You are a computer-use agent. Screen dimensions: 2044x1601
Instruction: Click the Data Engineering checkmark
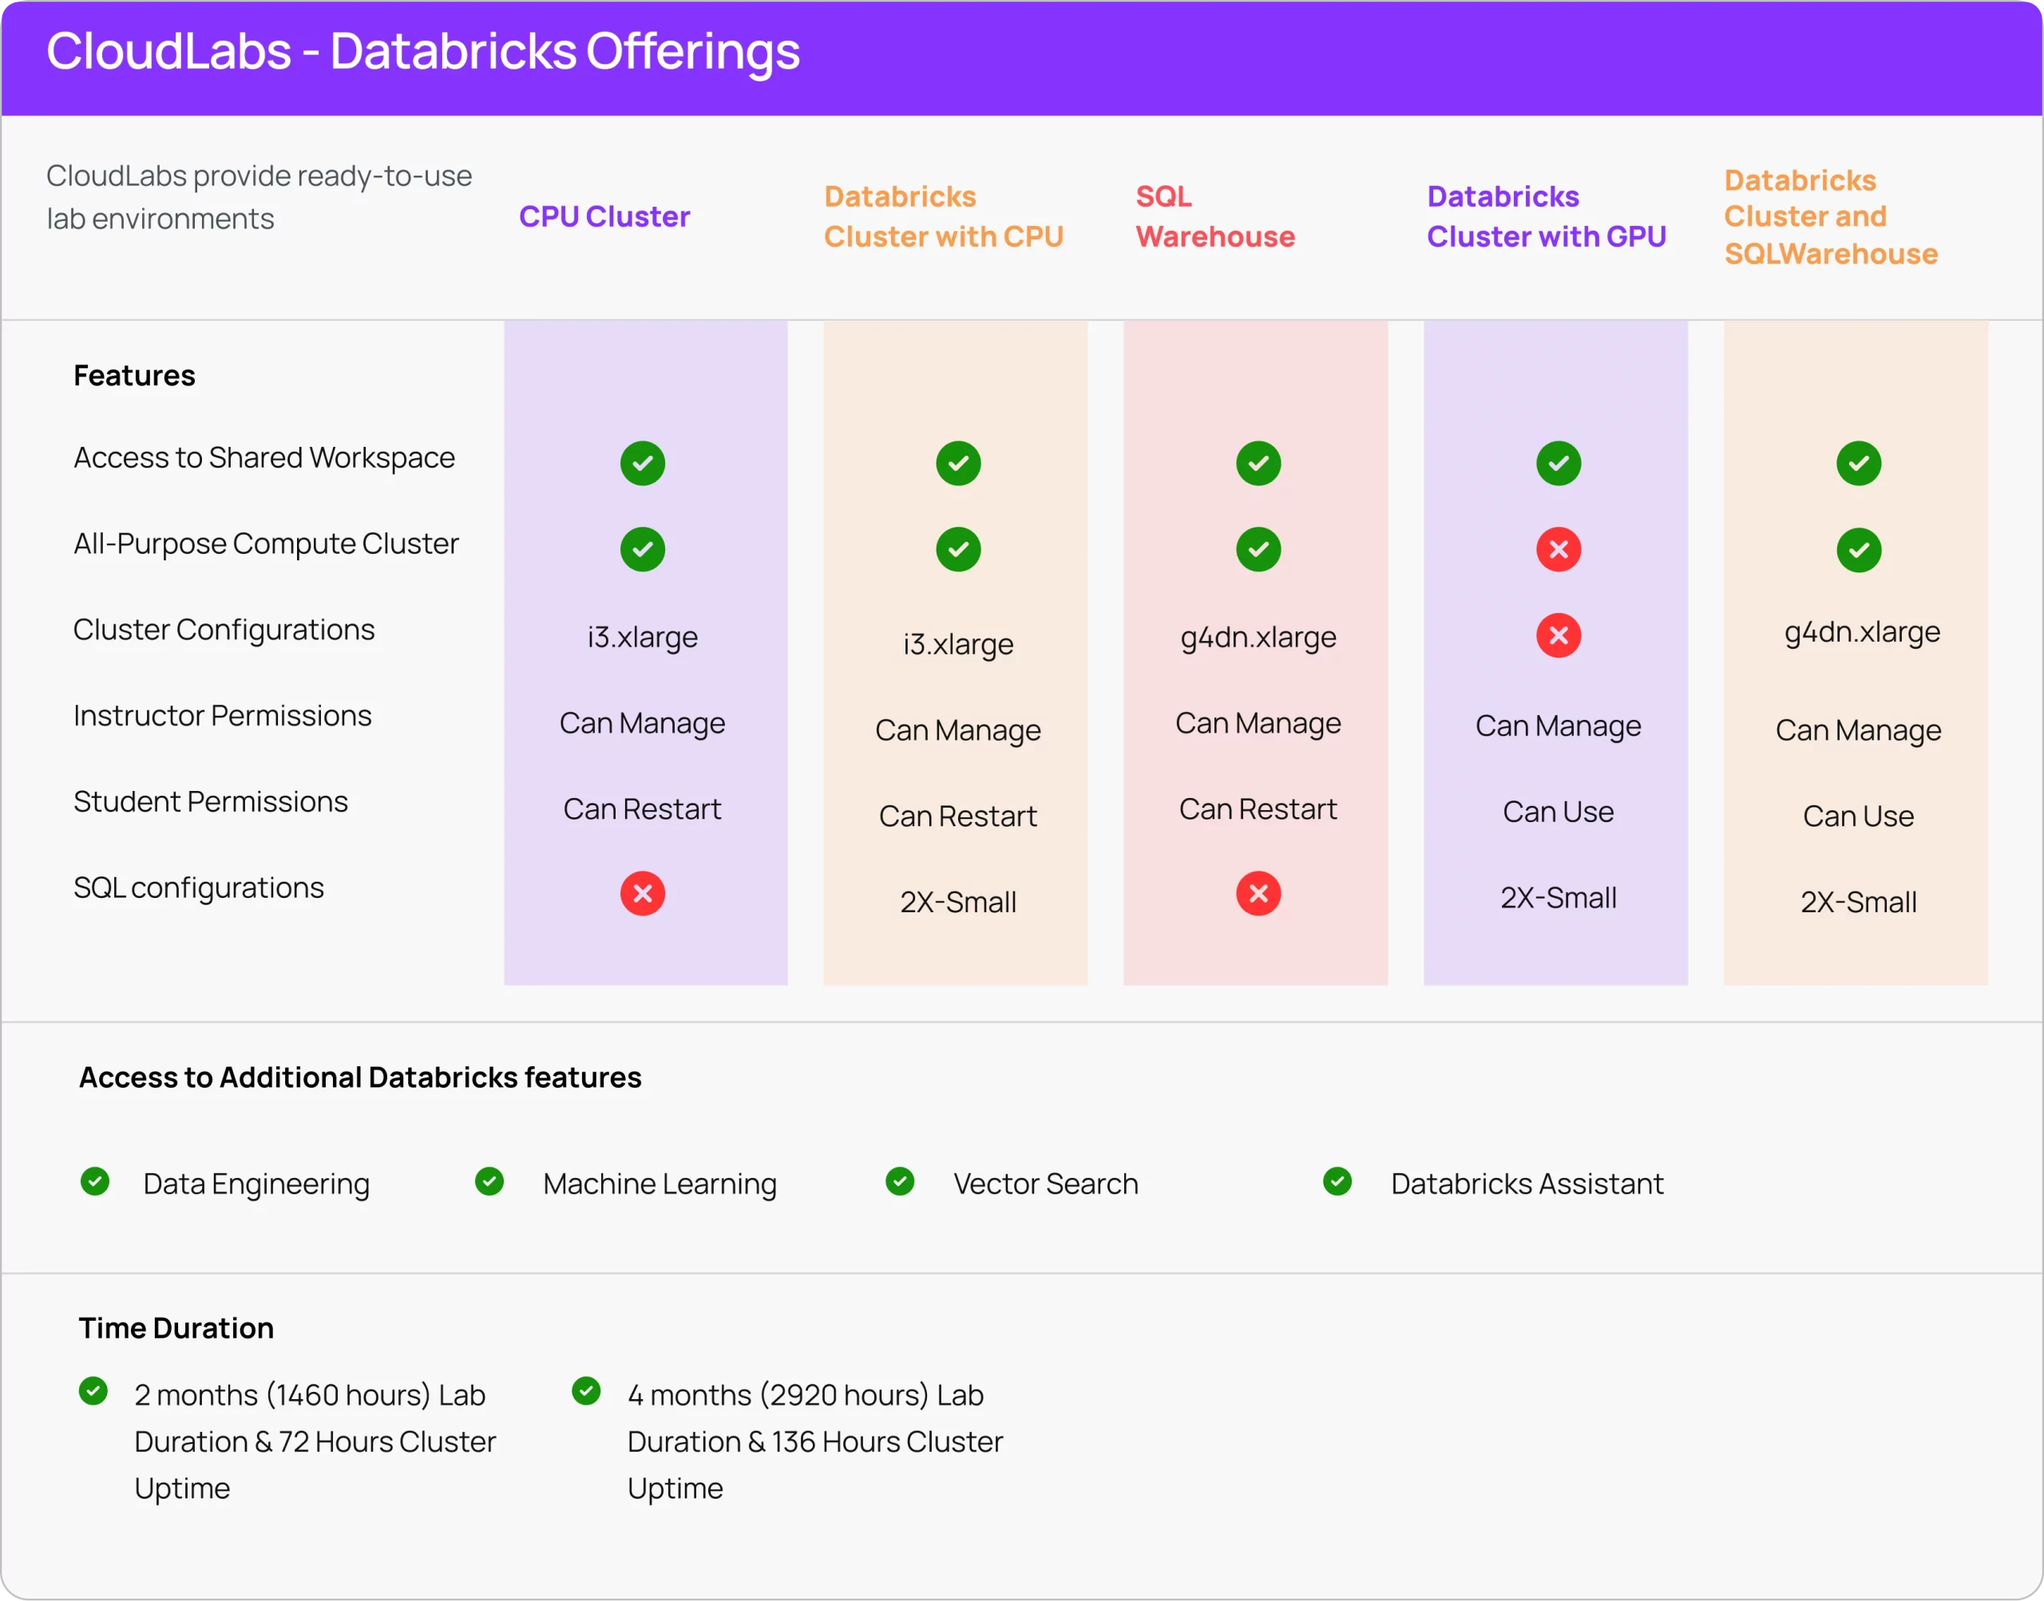tap(95, 1181)
